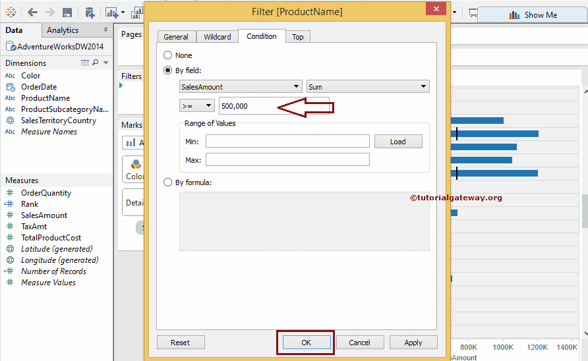Click the number icon next to SalesAmount

click(x=10, y=215)
